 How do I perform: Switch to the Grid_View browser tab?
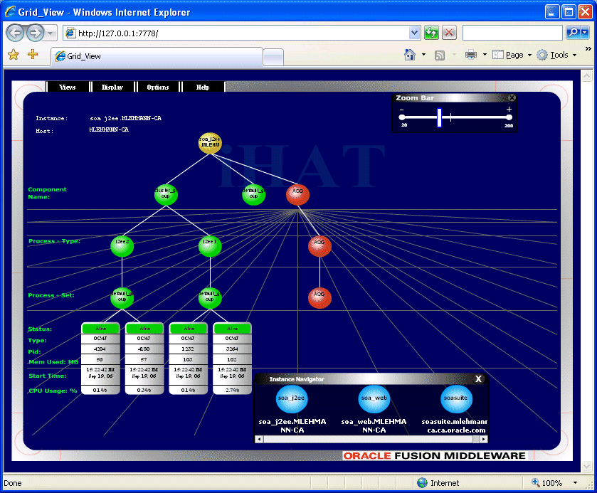click(157, 56)
